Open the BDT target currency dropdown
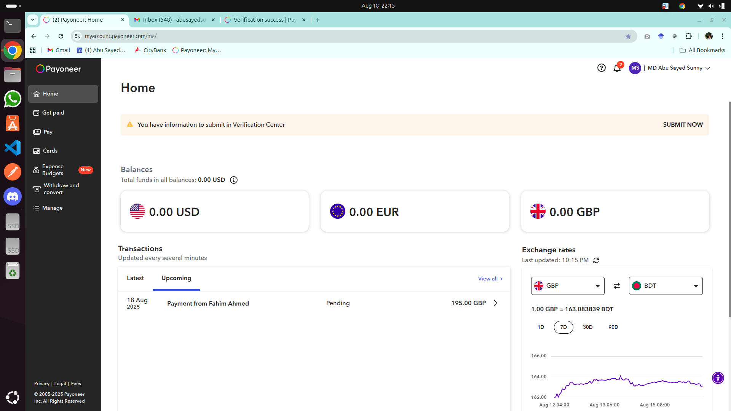731x411 pixels. [665, 286]
